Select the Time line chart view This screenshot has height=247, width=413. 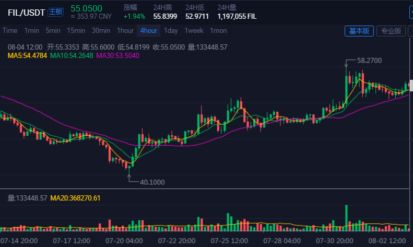(x=10, y=30)
